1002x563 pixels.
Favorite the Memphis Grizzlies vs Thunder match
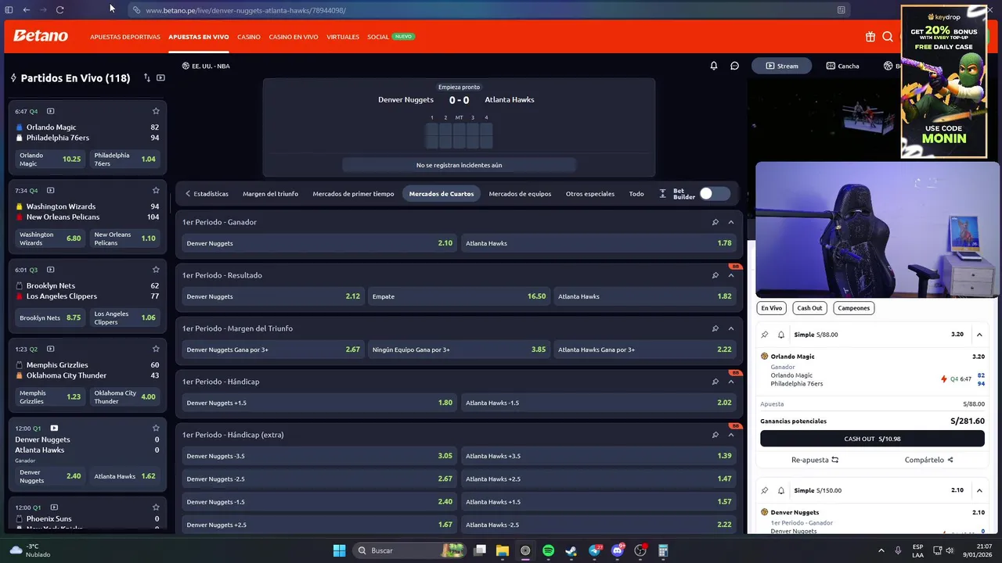(156, 349)
